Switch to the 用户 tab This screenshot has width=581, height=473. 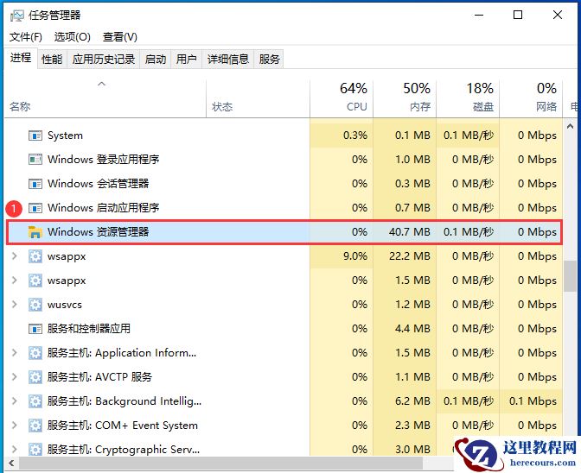(186, 60)
